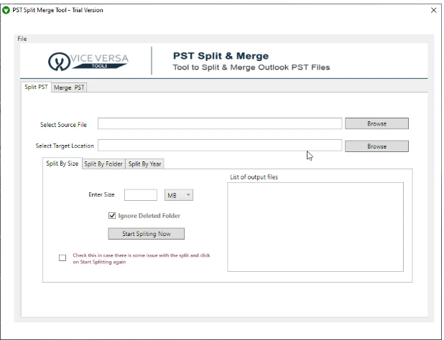This screenshot has width=444, height=340.
Task: Click the Select Target Location text field
Action: pos(220,146)
